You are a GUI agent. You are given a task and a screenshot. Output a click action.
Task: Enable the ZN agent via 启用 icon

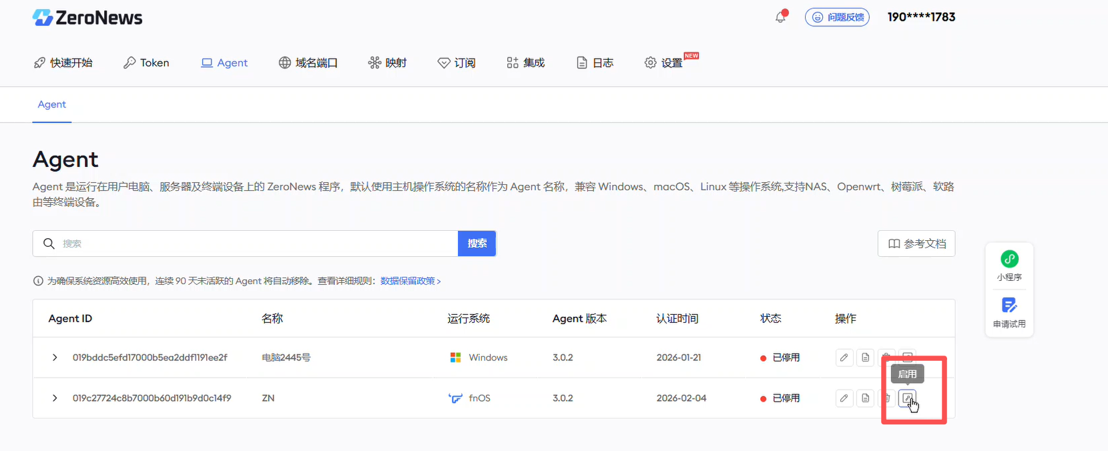[x=907, y=398]
